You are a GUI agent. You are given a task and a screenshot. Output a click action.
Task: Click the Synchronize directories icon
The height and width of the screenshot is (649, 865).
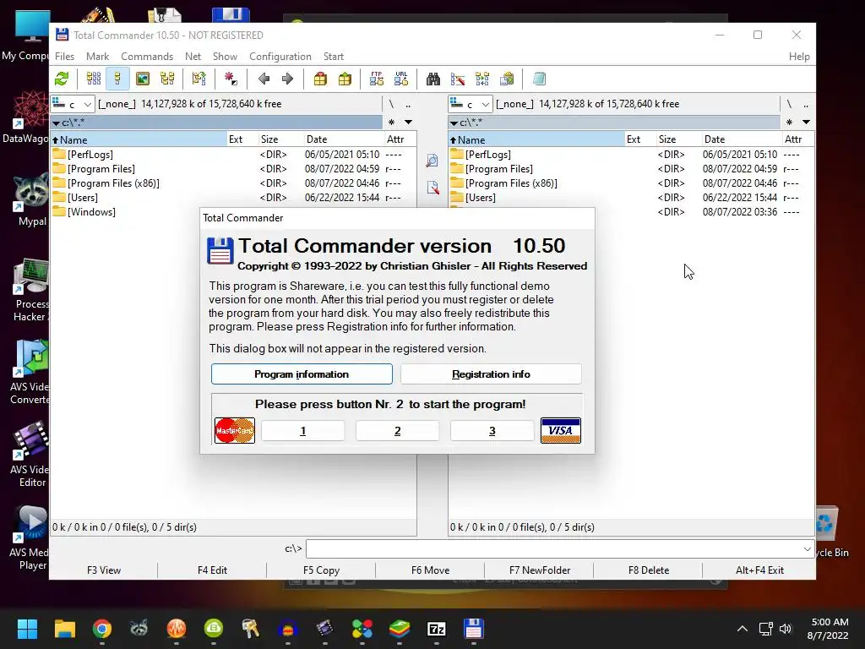pos(482,79)
